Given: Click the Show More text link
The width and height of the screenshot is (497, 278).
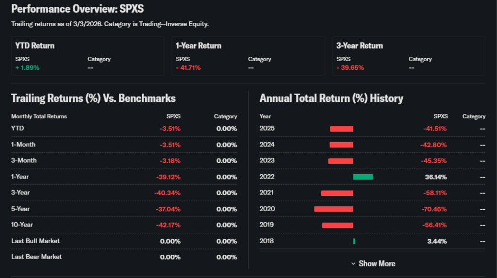Looking at the screenshot, I should coord(377,263).
